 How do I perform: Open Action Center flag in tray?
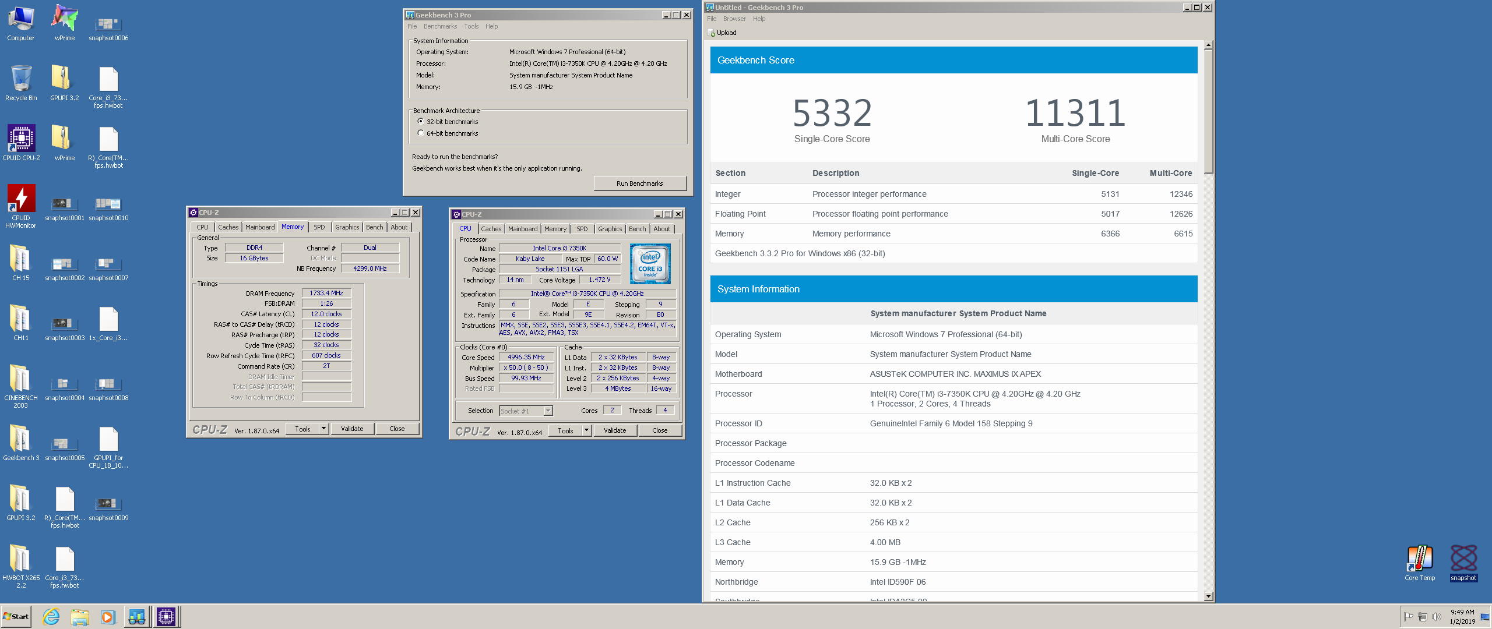coord(1408,617)
